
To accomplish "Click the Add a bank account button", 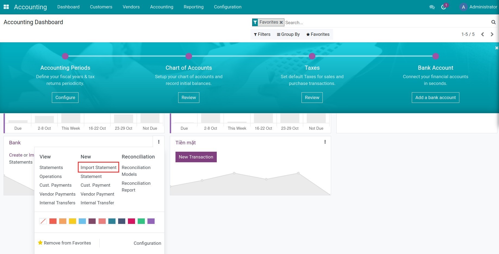I will [x=435, y=97].
